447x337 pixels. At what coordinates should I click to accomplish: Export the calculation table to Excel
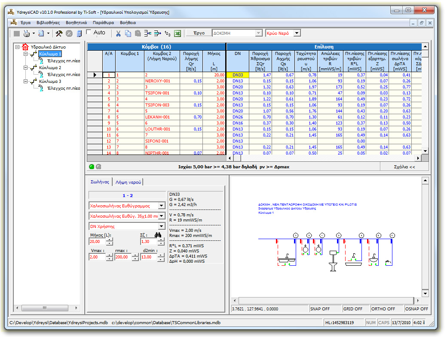point(178,33)
